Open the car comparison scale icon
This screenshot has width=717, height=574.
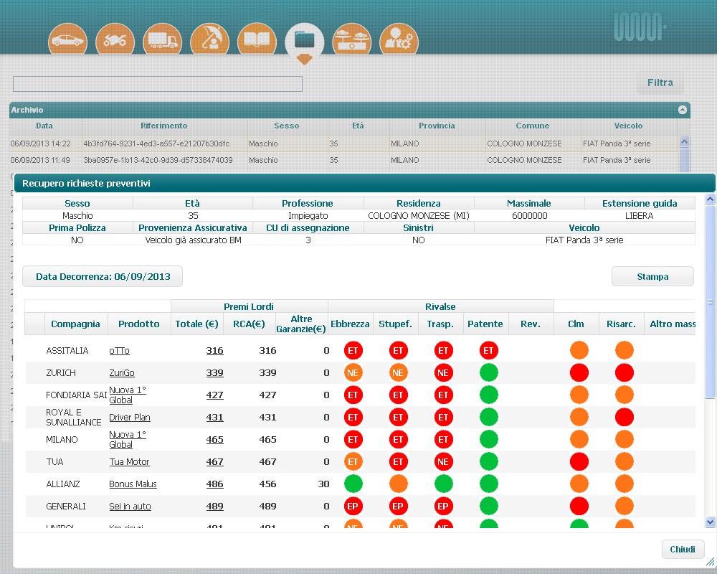pyautogui.click(x=351, y=40)
